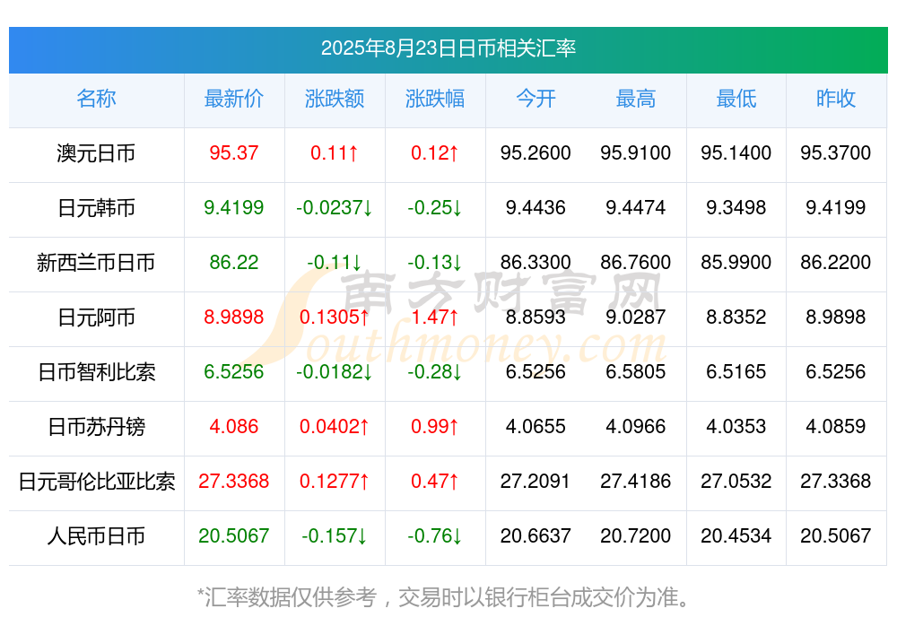Click change amount 0.11↑ for 澳元日币
The height and width of the screenshot is (626, 897).
point(335,153)
